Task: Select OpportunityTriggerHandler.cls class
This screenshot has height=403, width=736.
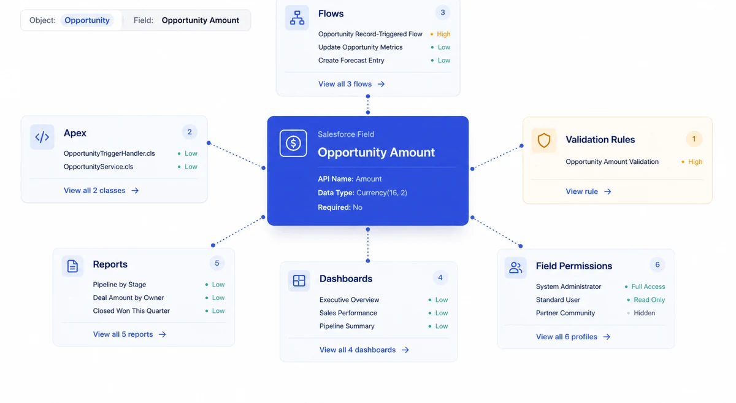Action: pyautogui.click(x=131, y=153)
